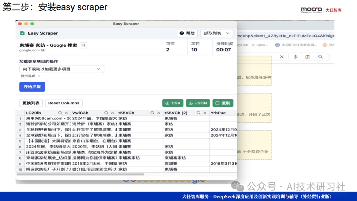
Task: Expand 显示选项 options
Action: 30,76
